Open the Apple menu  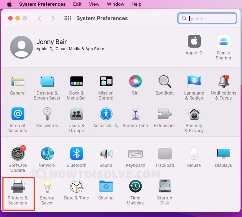pyautogui.click(x=9, y=4)
